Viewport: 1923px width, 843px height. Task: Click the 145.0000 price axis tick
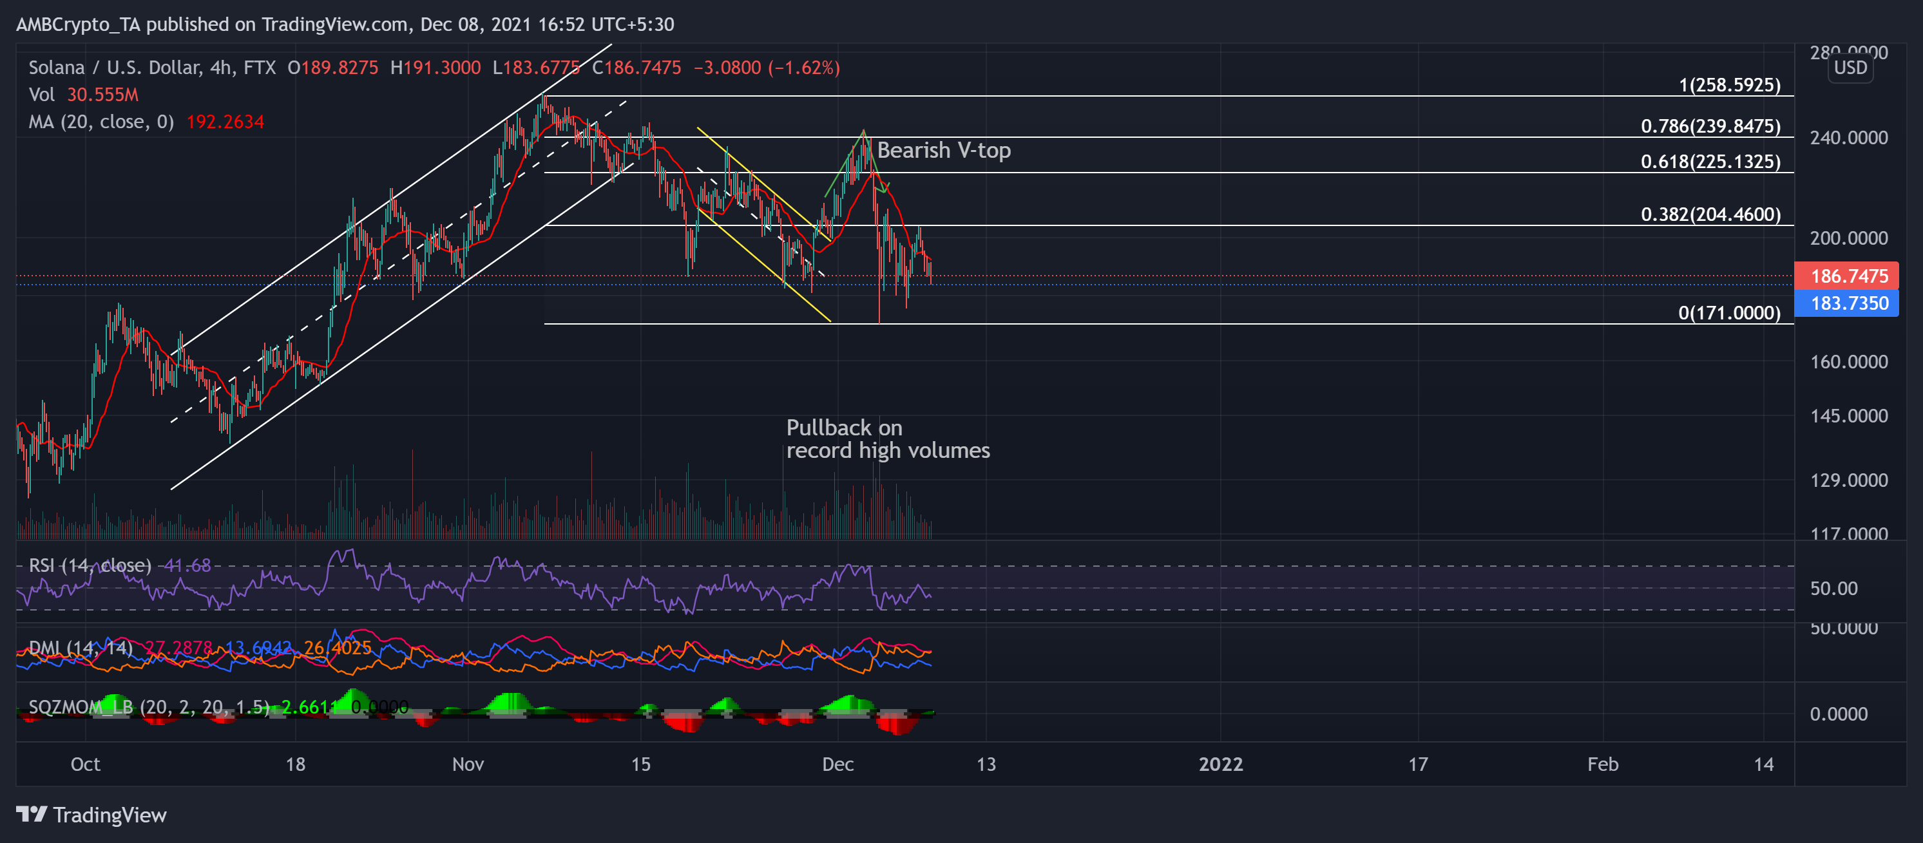click(x=1848, y=415)
